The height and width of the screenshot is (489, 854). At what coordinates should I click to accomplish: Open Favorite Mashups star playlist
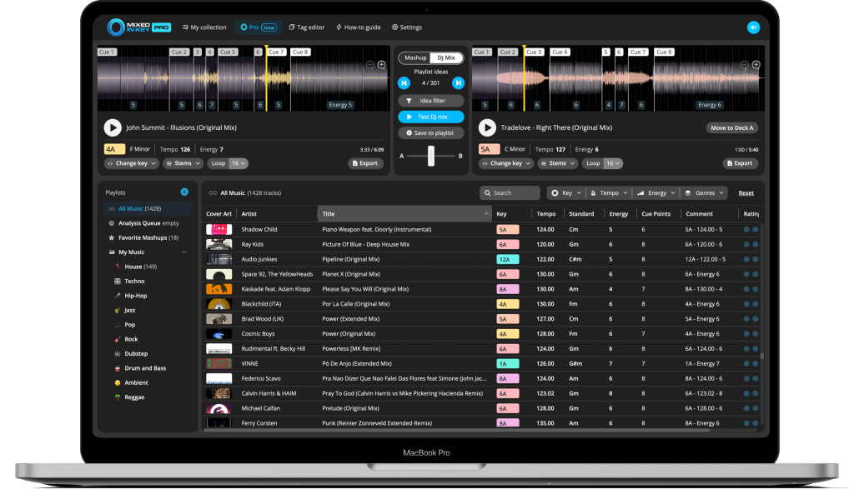coord(142,237)
